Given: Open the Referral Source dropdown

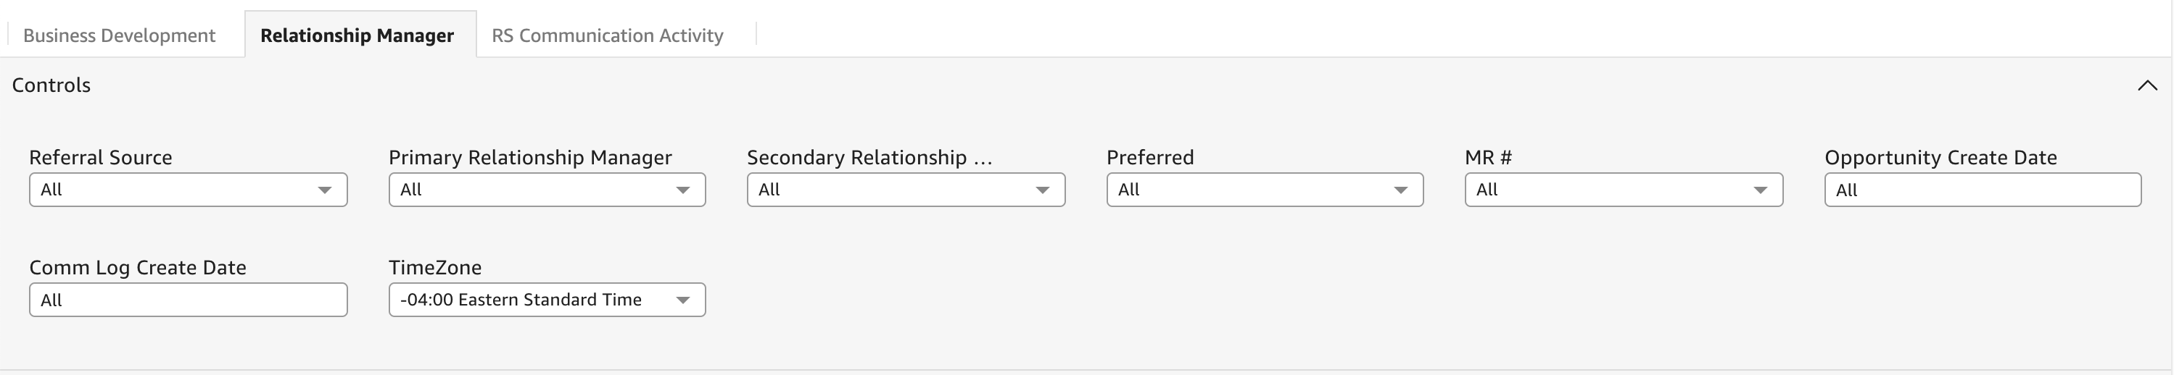Looking at the screenshot, I should (187, 190).
